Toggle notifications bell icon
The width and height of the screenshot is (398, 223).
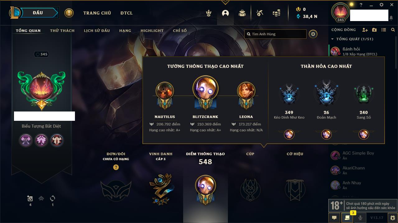[x=391, y=18]
